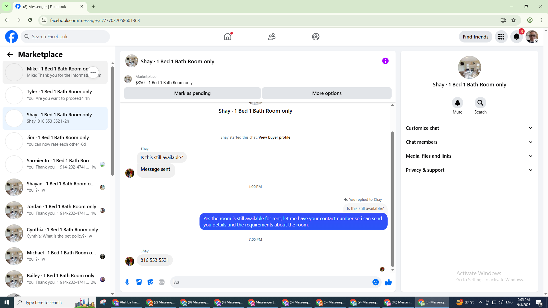
Task: Open Windows Start menu
Action: [7, 302]
